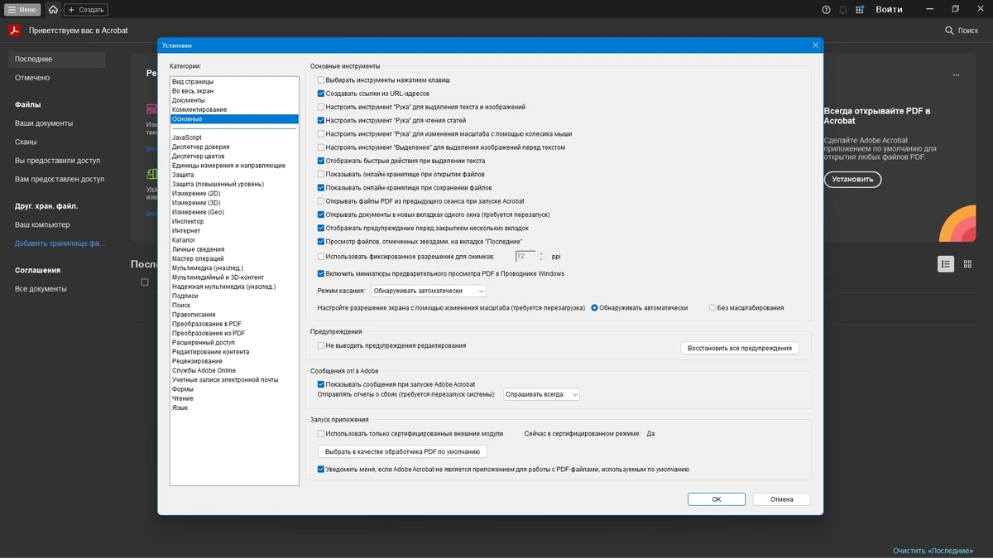Click the Help question mark icon
This screenshot has height=559, width=993.
826,9
